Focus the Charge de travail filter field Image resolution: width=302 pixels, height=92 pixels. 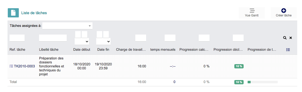click(x=141, y=38)
